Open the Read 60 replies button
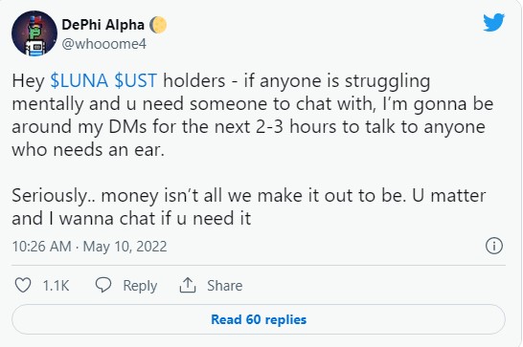The height and width of the screenshot is (347, 523). pyautogui.click(x=259, y=319)
